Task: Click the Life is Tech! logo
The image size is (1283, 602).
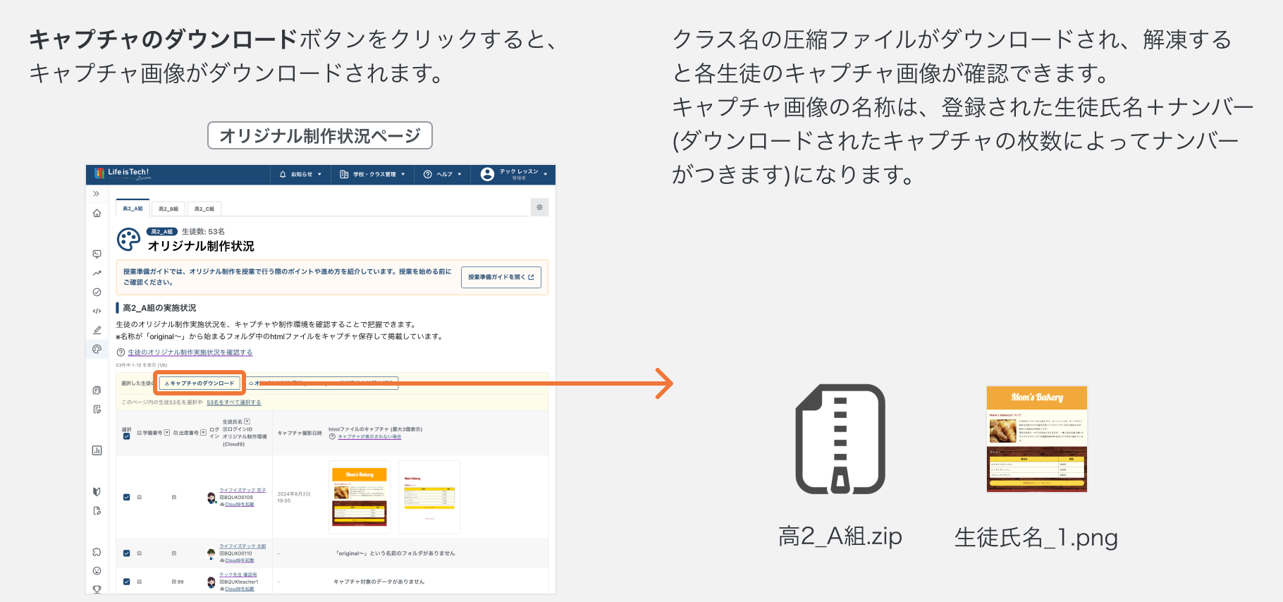Action: 123,173
